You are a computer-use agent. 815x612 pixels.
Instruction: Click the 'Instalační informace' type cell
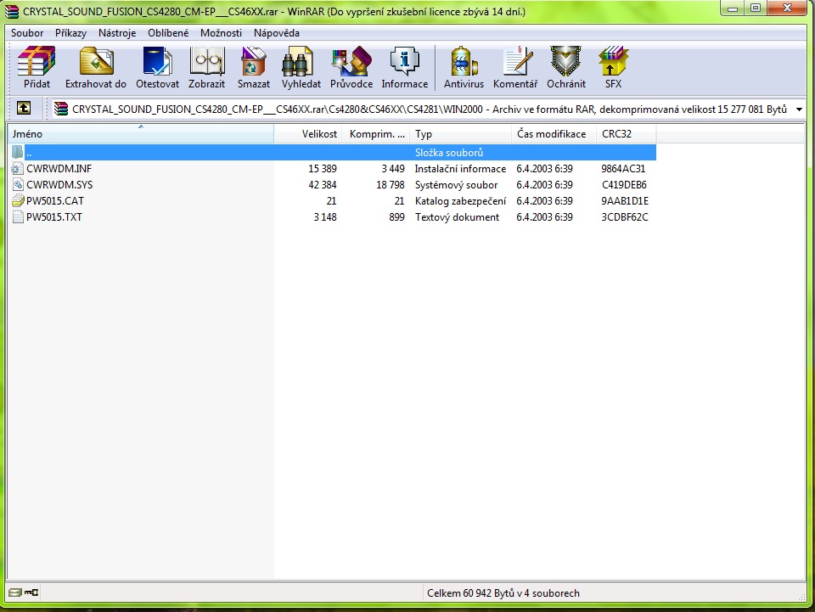point(460,168)
